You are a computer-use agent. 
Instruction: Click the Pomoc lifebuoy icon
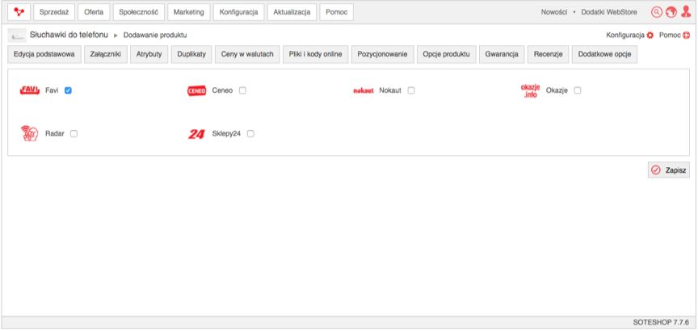coord(686,36)
